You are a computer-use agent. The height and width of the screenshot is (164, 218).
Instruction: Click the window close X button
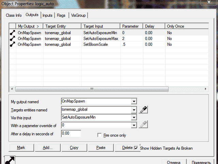208,3
